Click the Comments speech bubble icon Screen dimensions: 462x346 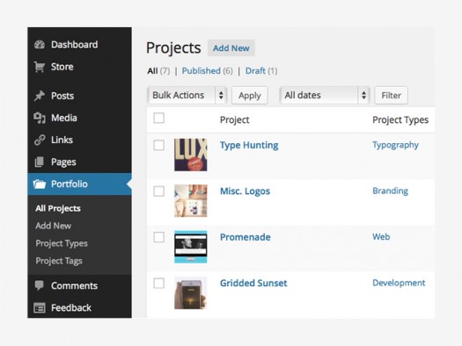click(40, 285)
